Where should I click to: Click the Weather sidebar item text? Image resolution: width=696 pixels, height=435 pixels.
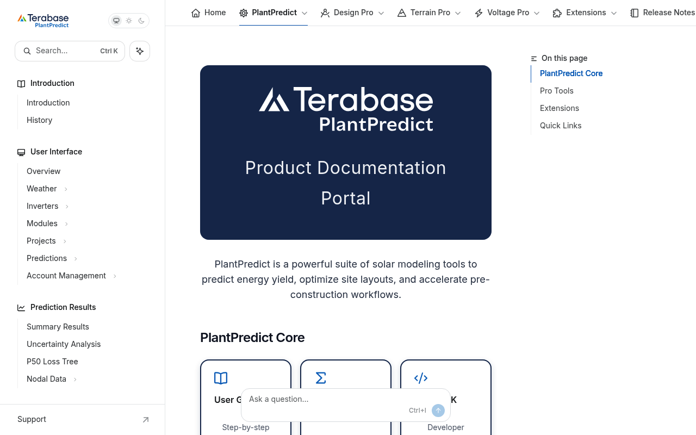click(x=41, y=189)
